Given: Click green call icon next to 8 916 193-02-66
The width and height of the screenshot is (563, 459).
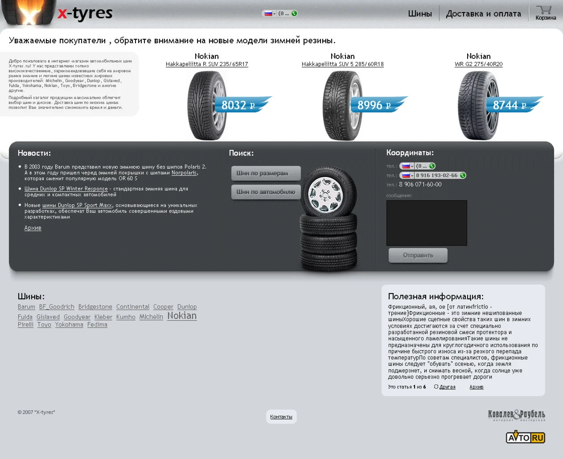Looking at the screenshot, I should [463, 175].
